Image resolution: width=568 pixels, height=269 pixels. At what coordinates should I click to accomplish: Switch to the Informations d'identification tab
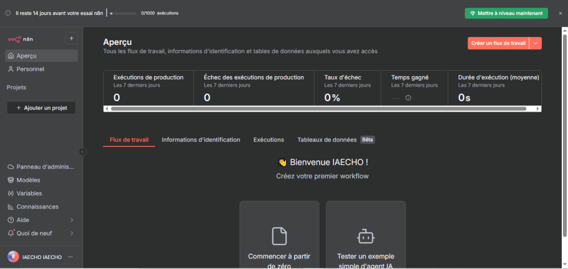click(201, 140)
